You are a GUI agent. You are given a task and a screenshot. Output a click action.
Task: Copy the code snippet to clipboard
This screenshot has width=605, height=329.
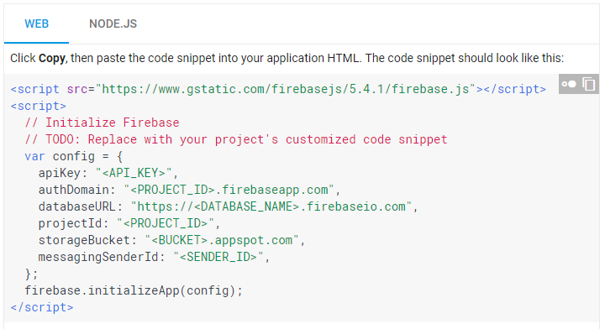click(589, 84)
